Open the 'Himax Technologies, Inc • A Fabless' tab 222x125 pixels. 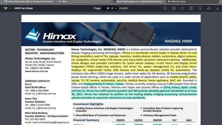tap(138, 1)
